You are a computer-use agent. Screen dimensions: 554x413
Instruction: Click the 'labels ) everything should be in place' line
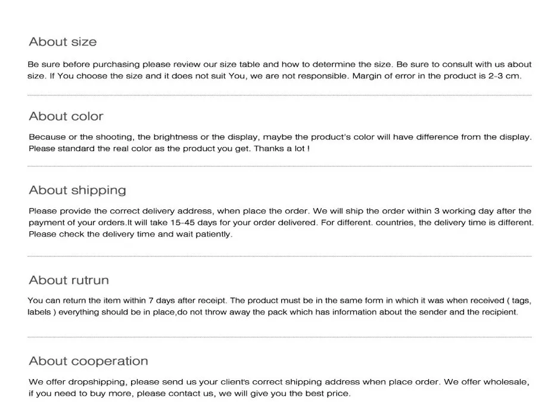point(273,312)
